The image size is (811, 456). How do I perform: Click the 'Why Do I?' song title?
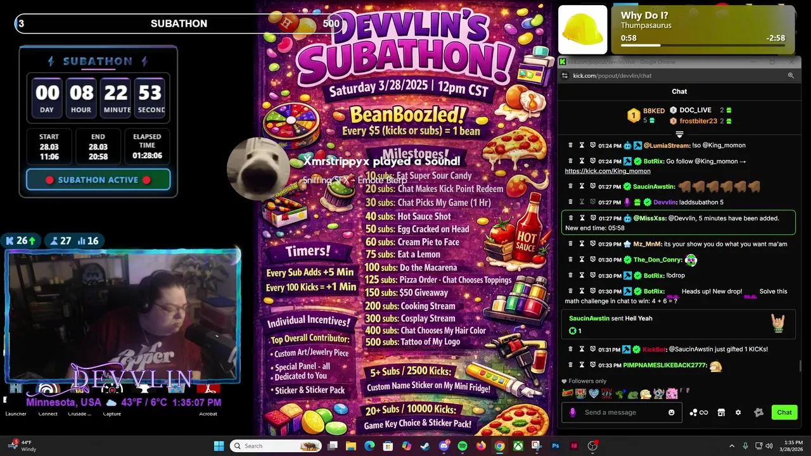(x=644, y=15)
